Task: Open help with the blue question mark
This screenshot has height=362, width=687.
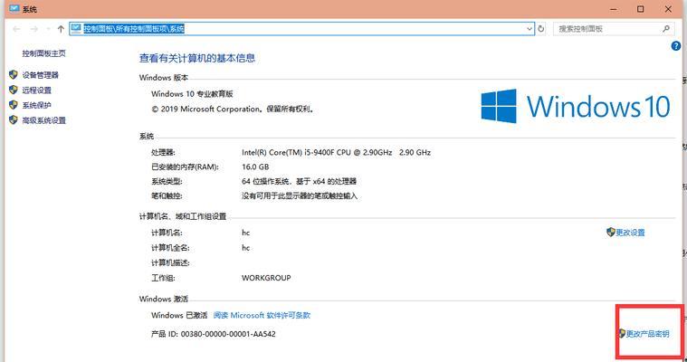Action: [x=675, y=46]
